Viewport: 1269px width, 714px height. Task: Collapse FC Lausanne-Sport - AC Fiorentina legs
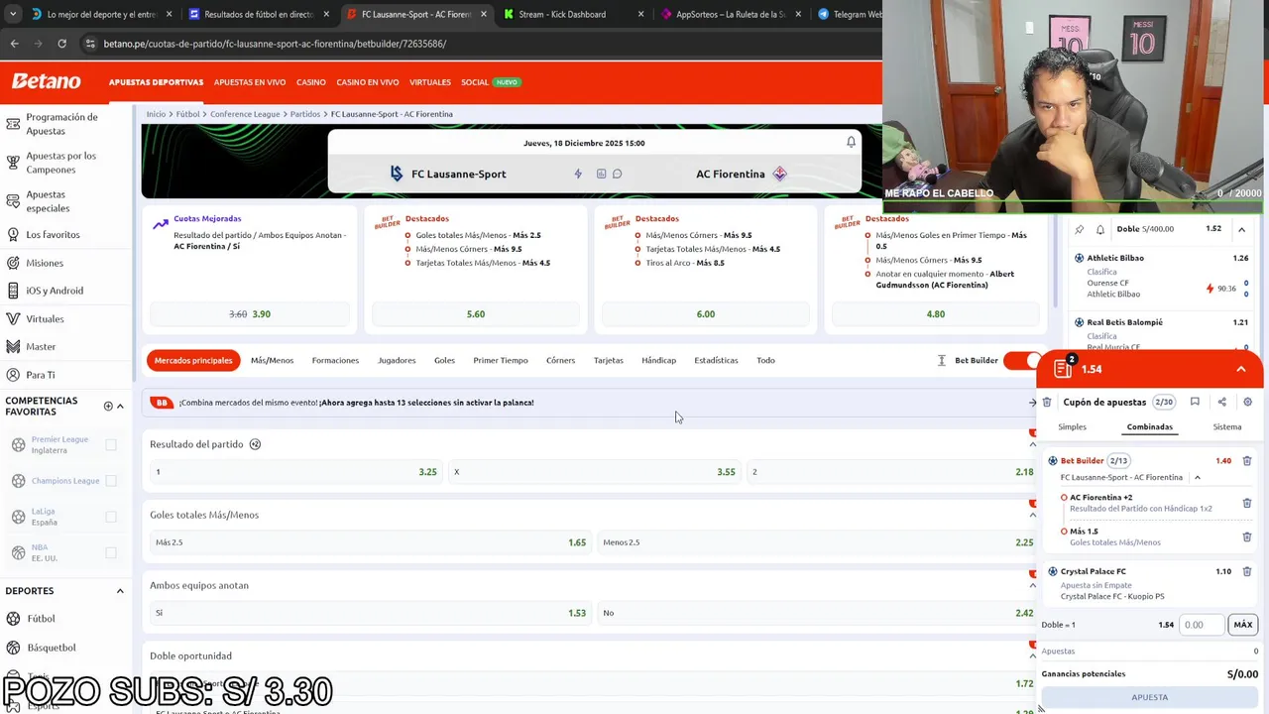point(1197,478)
